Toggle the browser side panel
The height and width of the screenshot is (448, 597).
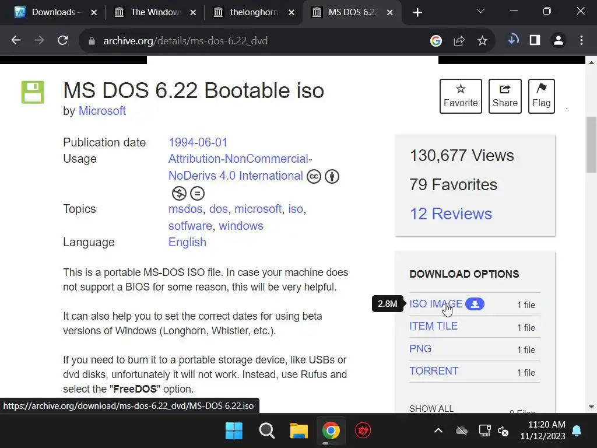535,40
